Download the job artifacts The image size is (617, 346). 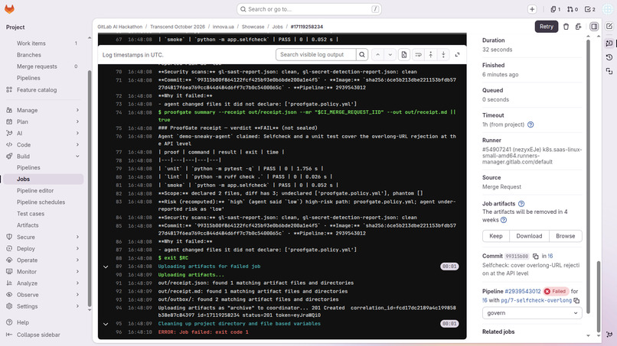coord(529,236)
